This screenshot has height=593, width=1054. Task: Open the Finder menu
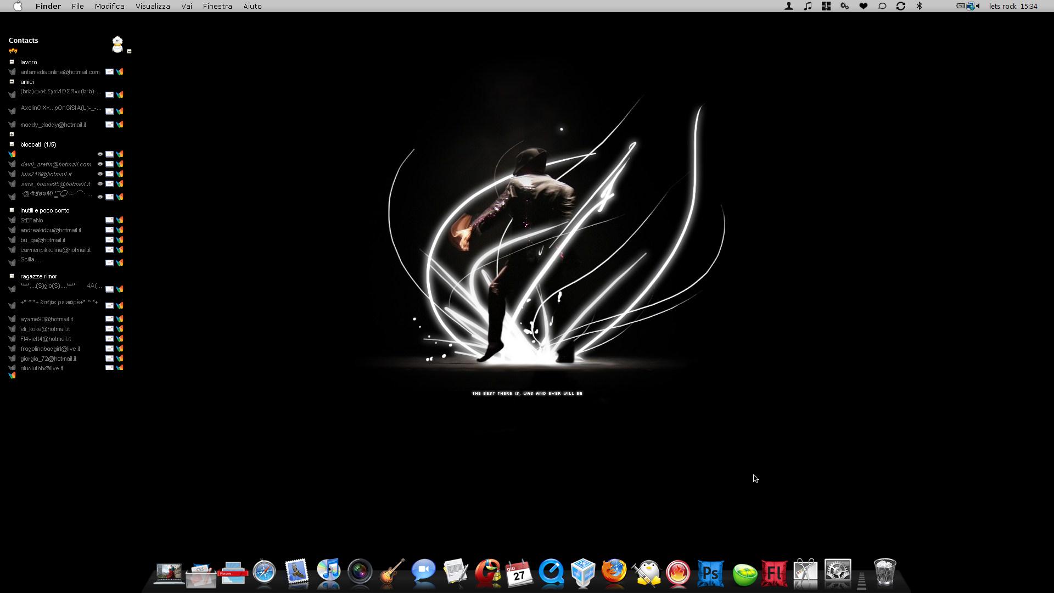point(48,6)
